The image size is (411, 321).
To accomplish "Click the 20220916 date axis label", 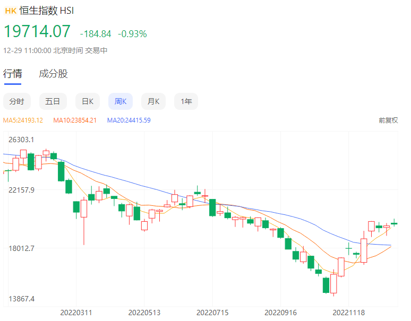I will [280, 313].
